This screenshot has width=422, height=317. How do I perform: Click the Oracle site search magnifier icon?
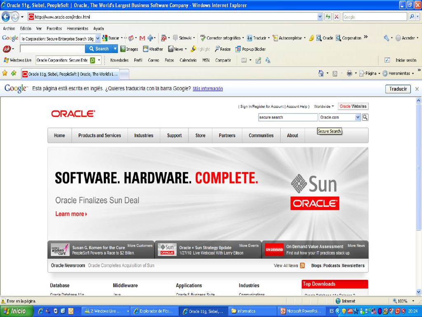[x=365, y=117]
